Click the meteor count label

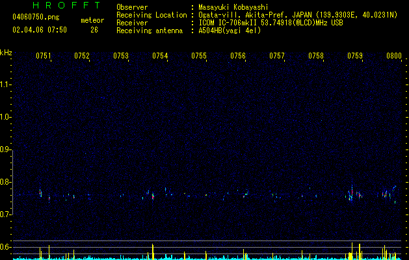pos(92,20)
